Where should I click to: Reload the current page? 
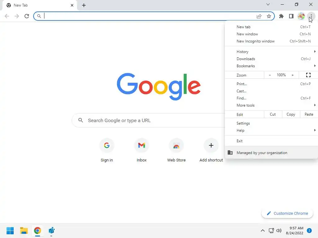[27, 16]
